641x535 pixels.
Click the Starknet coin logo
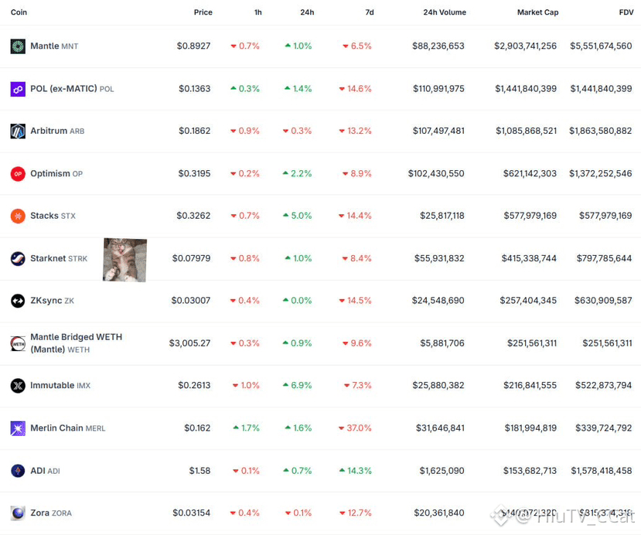coord(18,258)
